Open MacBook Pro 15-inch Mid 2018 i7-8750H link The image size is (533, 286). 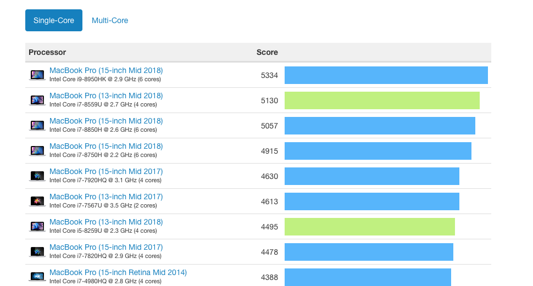(106, 146)
